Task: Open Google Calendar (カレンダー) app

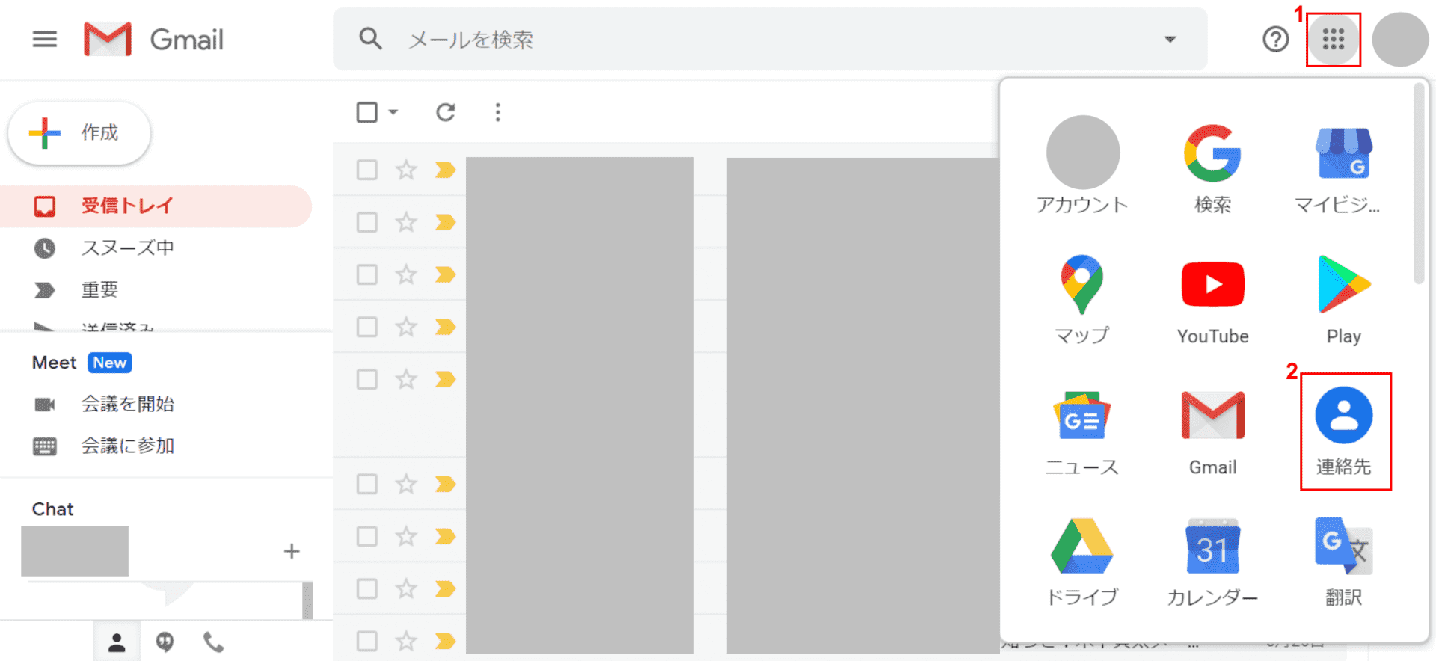Action: [x=1212, y=562]
